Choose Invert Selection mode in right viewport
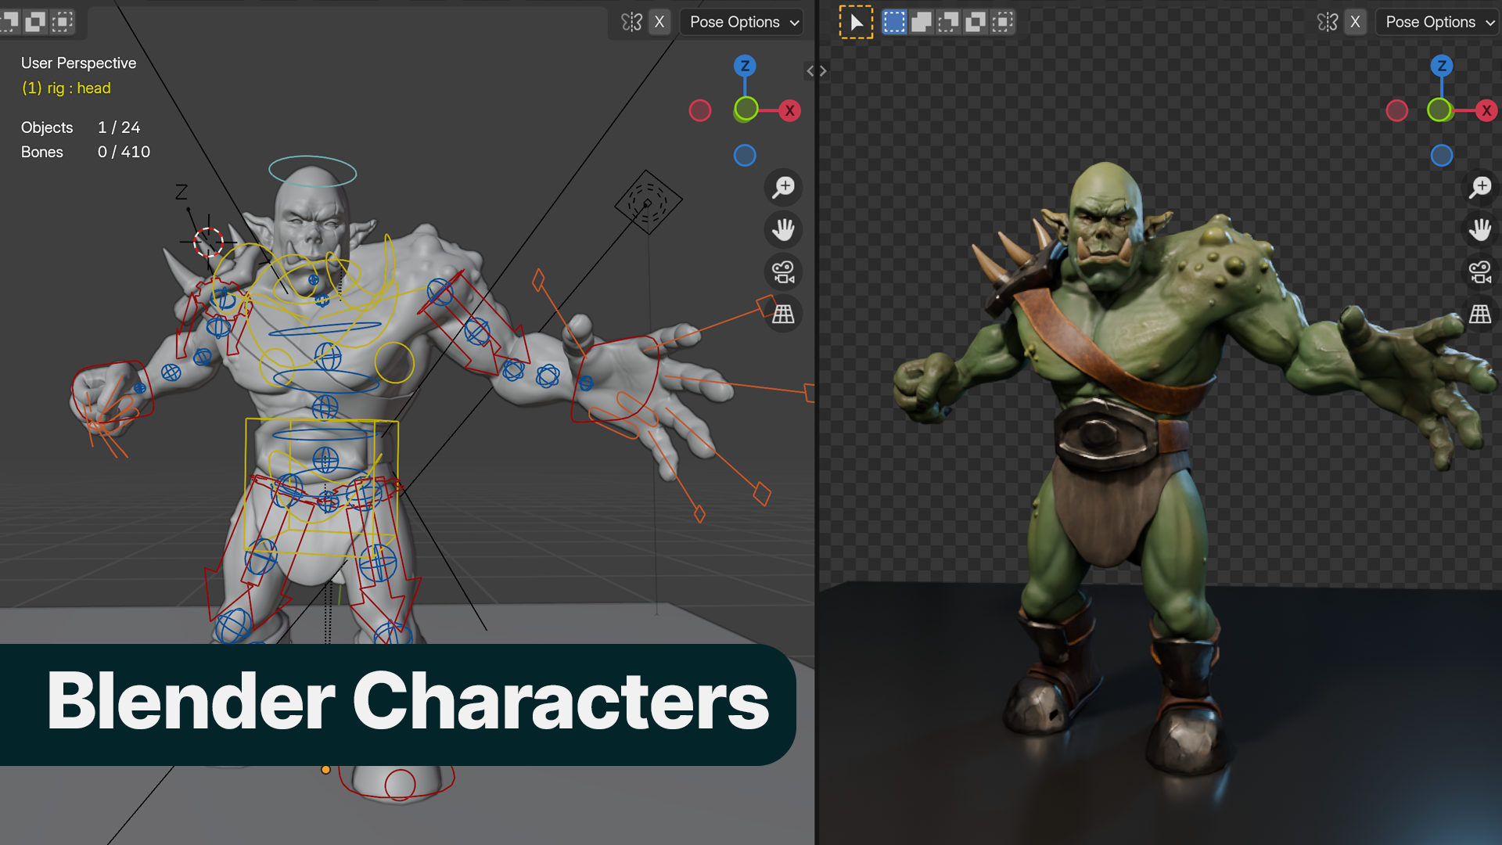The image size is (1502, 845). [x=976, y=22]
